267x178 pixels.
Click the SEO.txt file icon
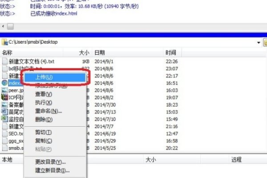(5, 133)
